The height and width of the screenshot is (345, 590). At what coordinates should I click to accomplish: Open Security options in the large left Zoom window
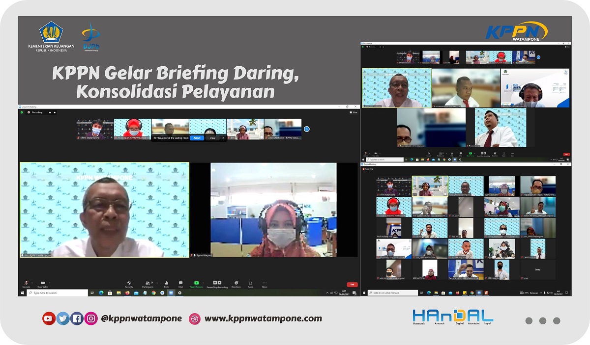pos(129,284)
